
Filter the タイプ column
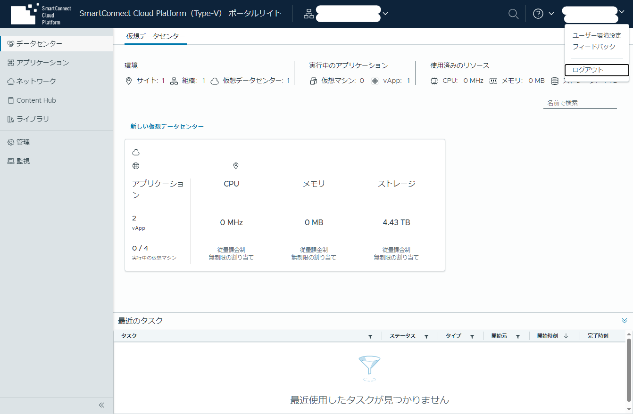472,336
